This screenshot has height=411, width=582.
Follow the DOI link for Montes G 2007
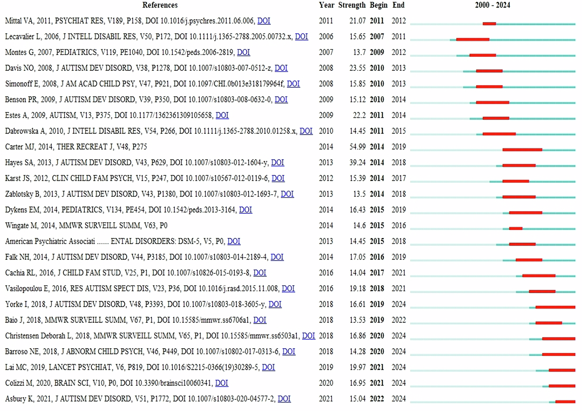coord(243,52)
